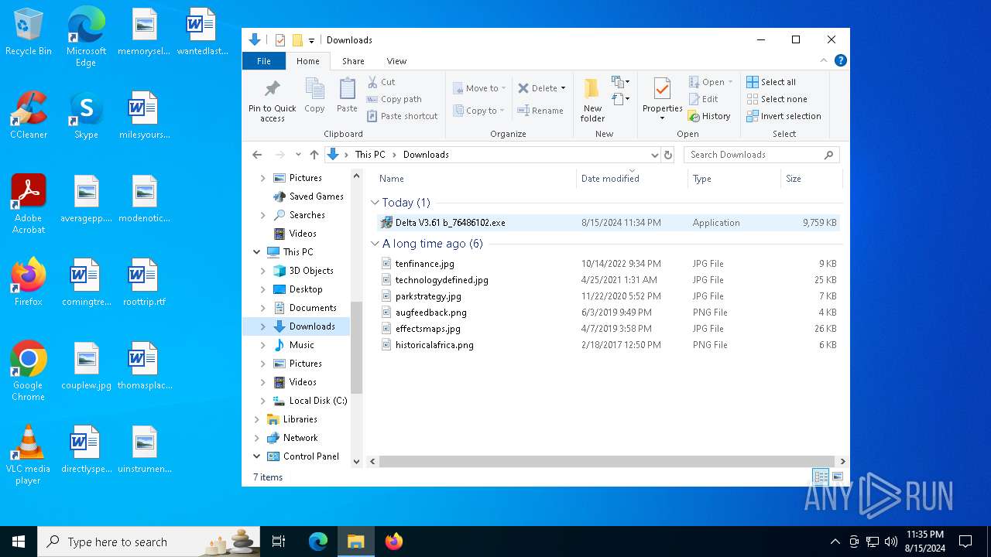Click Copy path in Clipboard group

pyautogui.click(x=394, y=99)
